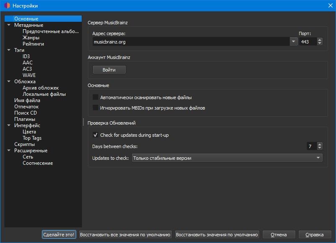This screenshot has width=336, height=243.
Task: Collapse the "Метаданные" tree section
Action: [9, 25]
